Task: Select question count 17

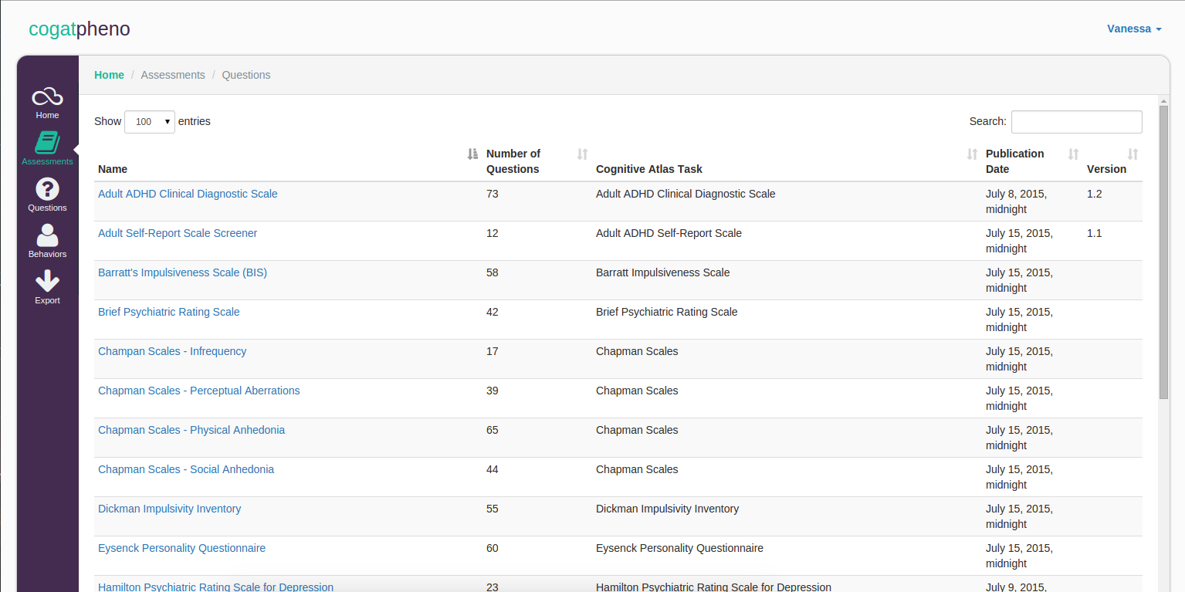Action: [493, 351]
